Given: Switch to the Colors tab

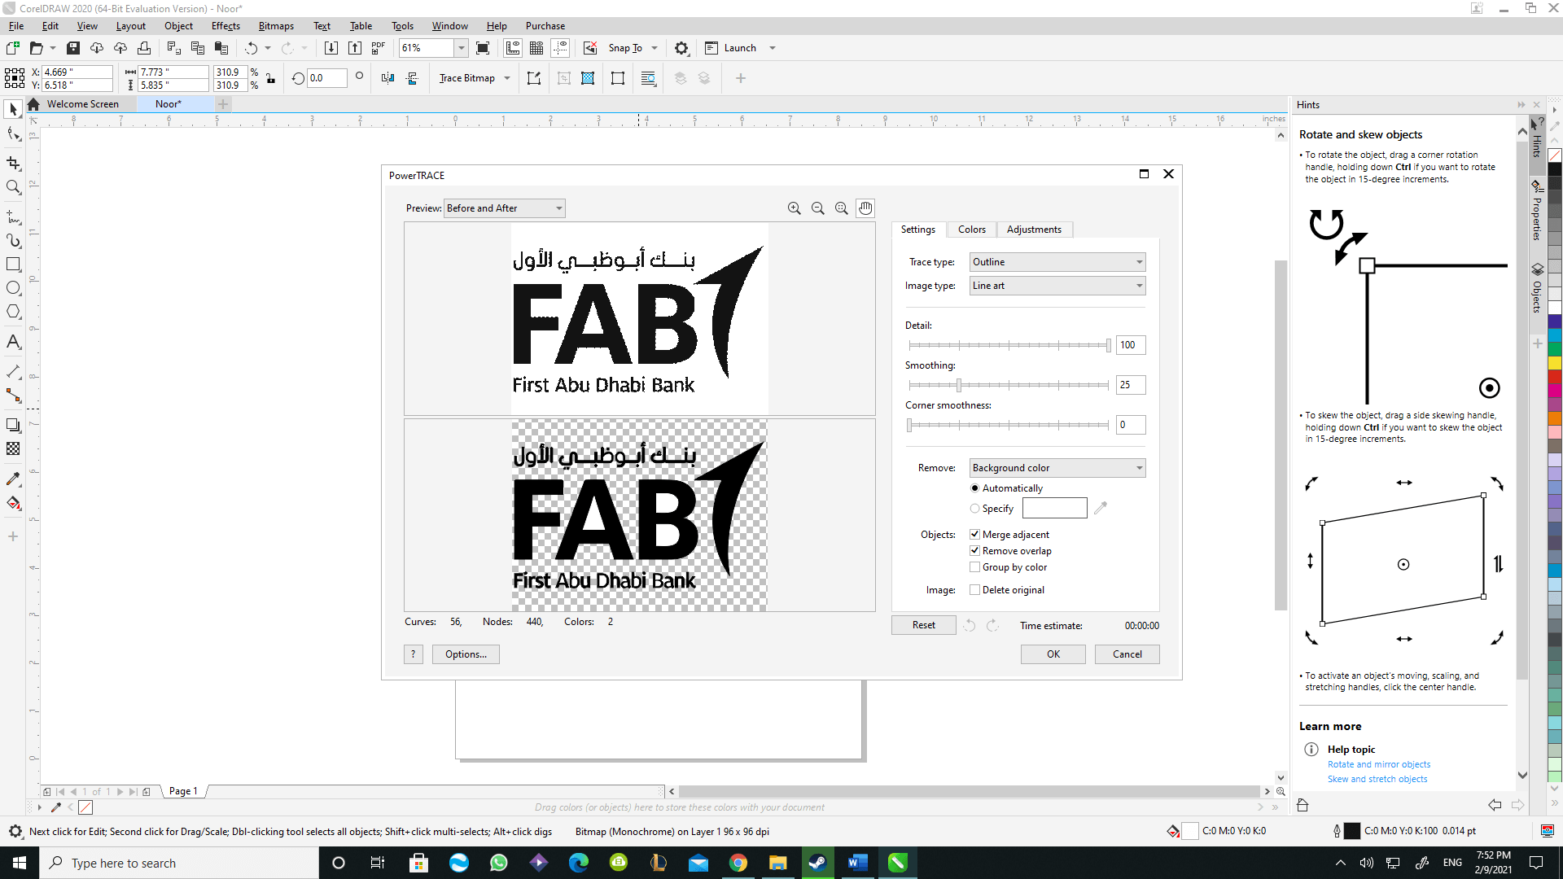Looking at the screenshot, I should coord(971,230).
